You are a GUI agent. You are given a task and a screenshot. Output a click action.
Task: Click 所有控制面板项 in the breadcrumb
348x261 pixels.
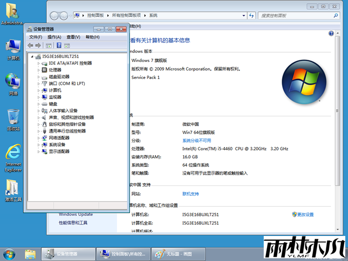point(126,15)
